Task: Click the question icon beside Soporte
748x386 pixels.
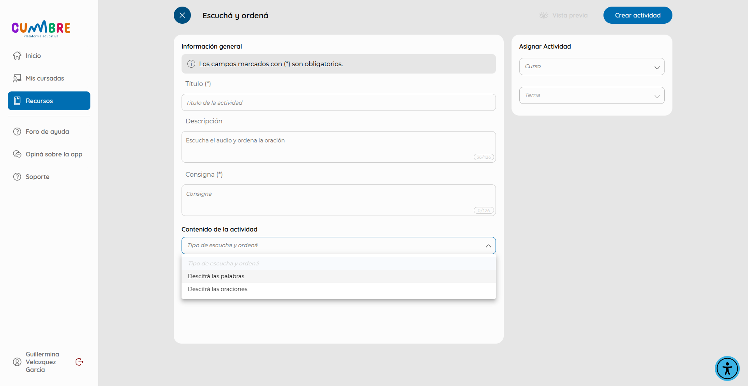Action: point(17,177)
